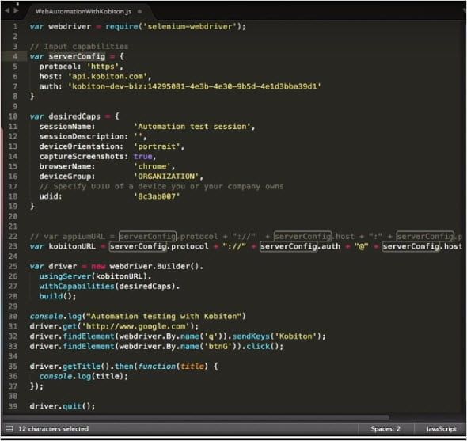Screen dimensions: 467x441
Task: Click the forward tab navigation arrow
Action: (x=16, y=10)
